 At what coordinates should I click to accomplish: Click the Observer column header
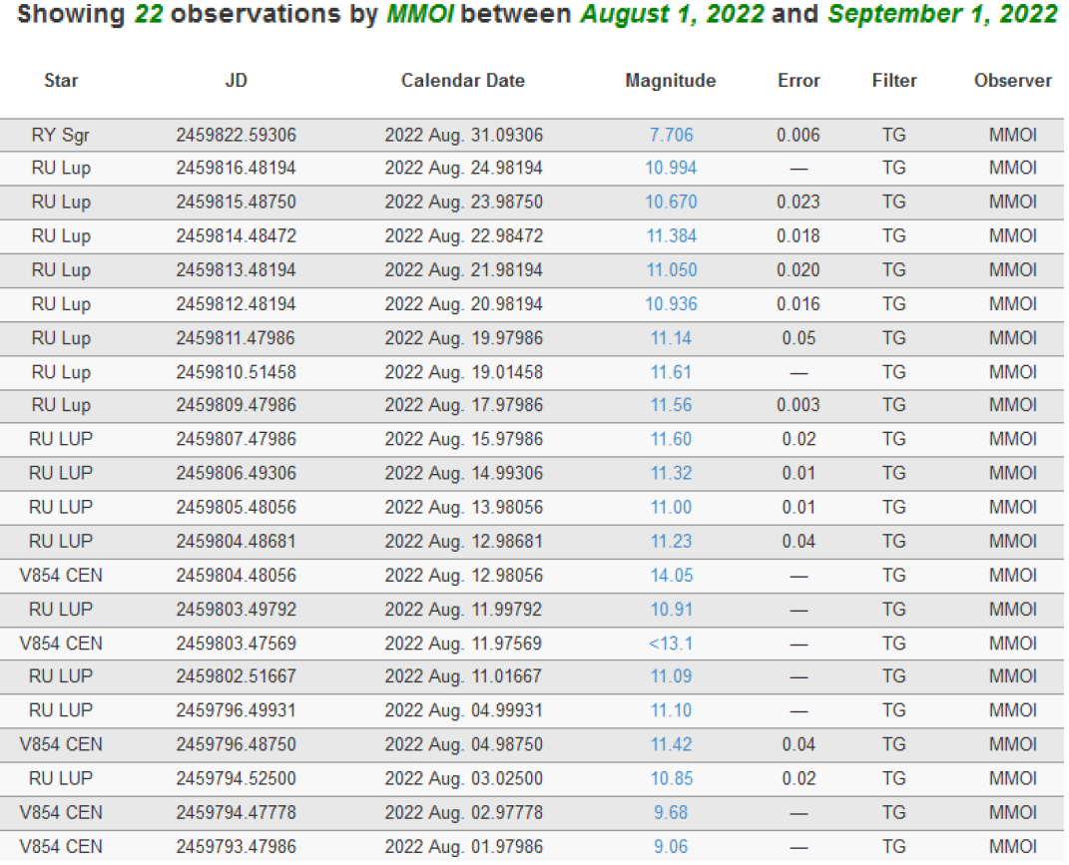1012,81
